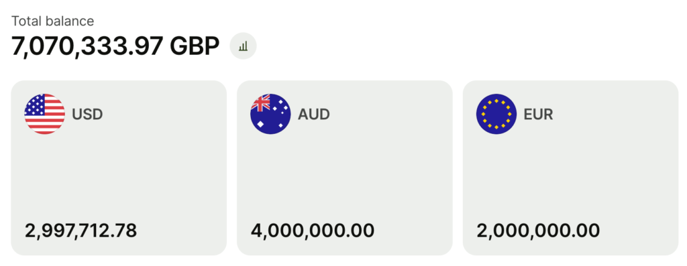The width and height of the screenshot is (687, 266).
Task: Click the Australian flag icon
Action: click(x=270, y=114)
